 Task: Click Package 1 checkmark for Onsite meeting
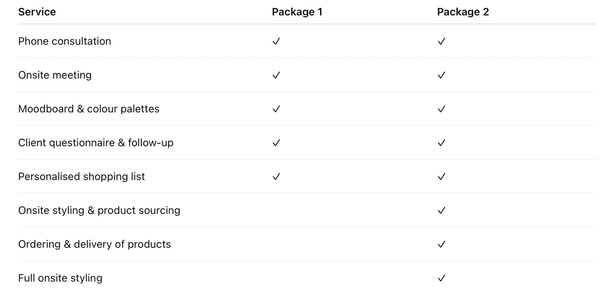[x=276, y=75]
